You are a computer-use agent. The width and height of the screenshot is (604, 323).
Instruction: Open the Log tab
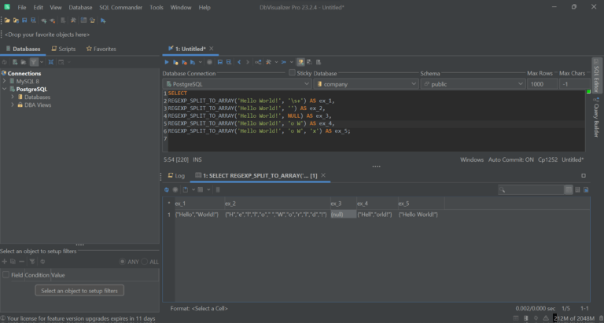pos(176,175)
